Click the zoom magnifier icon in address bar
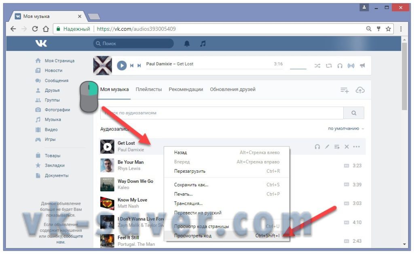 pos(369,29)
